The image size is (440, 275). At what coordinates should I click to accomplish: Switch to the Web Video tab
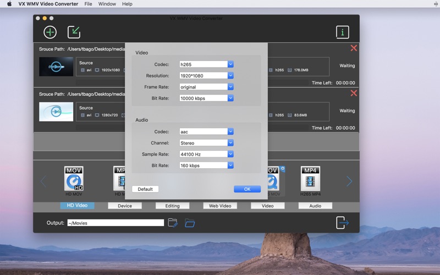click(x=220, y=206)
